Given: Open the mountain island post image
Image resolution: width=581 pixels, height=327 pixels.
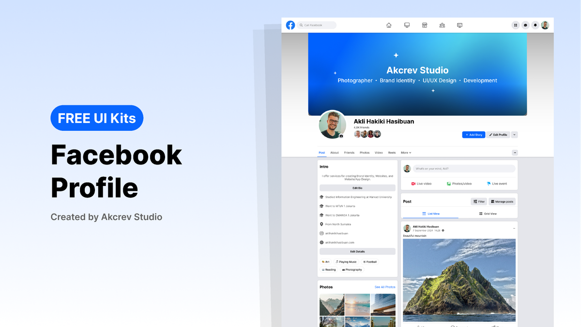Looking at the screenshot, I should tap(459, 280).
